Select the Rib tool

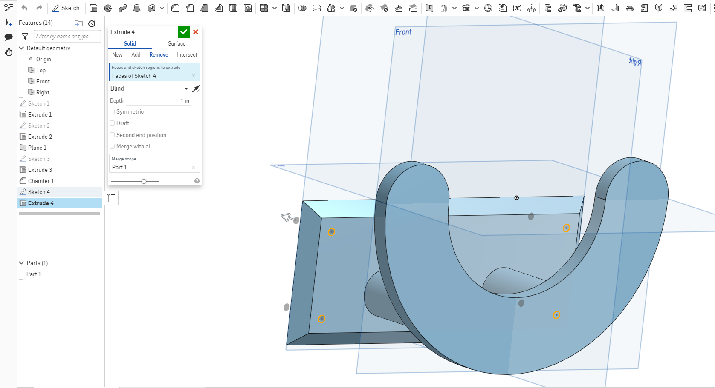tap(219, 8)
